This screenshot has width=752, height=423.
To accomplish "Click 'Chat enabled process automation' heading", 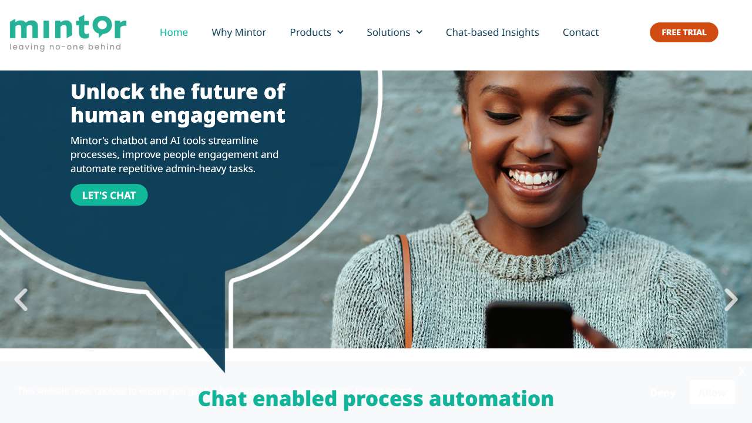I will [376, 398].
